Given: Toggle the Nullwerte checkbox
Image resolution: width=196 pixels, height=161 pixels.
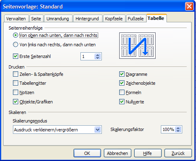Looking at the screenshot, I should tap(122, 102).
